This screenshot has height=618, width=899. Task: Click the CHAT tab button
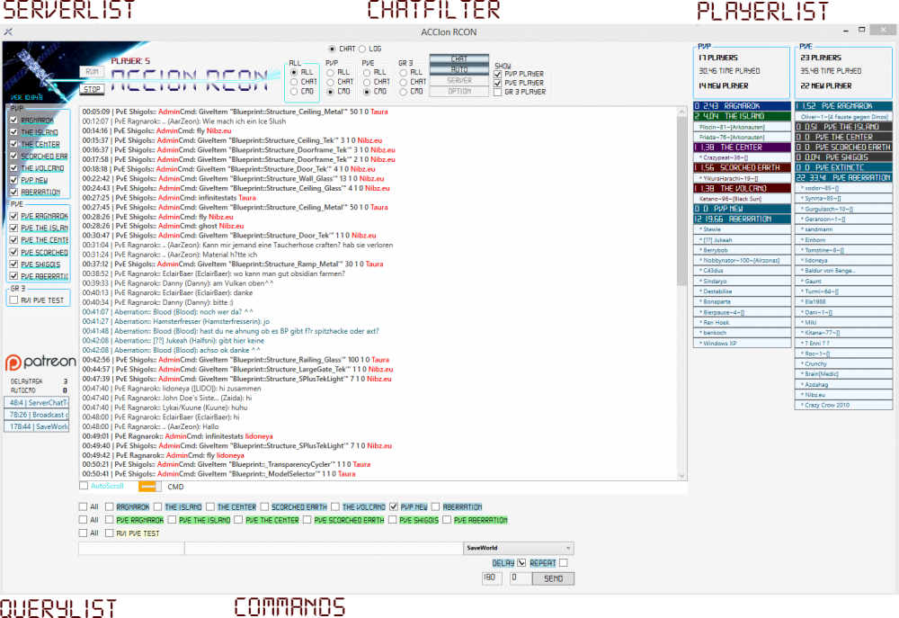[459, 58]
